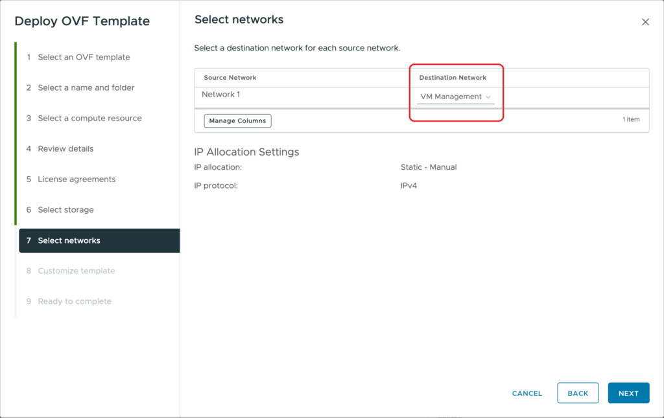Click the Destination Network column header
The image size is (664, 418).
coord(453,78)
